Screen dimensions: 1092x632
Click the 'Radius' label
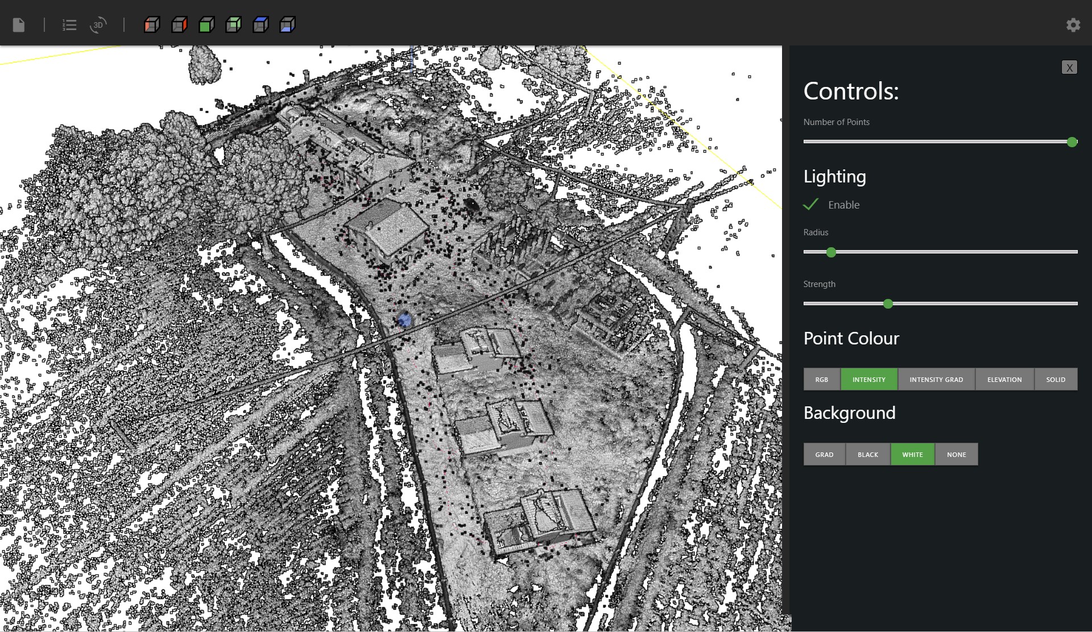pyautogui.click(x=816, y=232)
